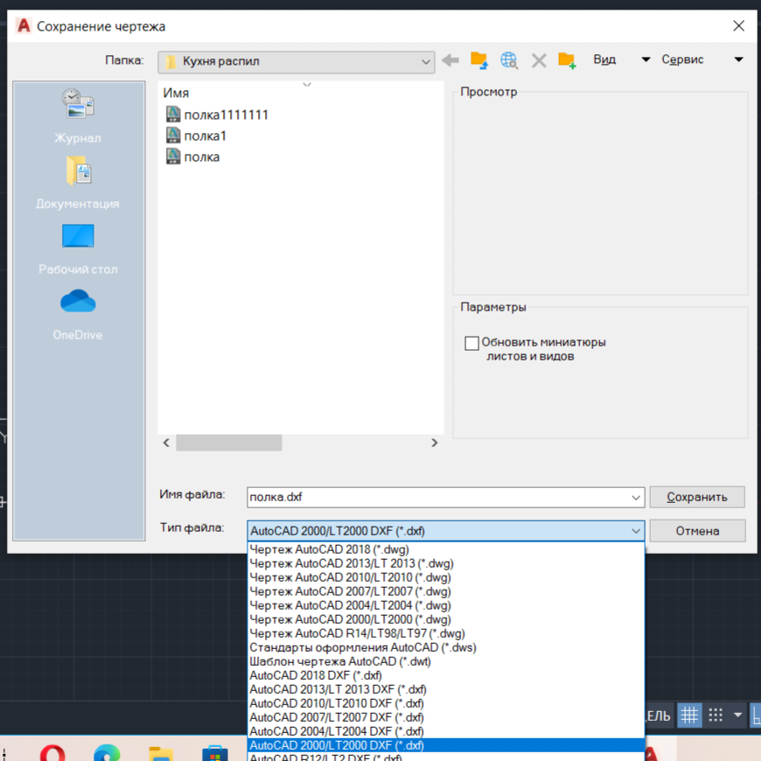Click the file list scroll right arrow
This screenshot has height=761, width=761.
pos(435,443)
